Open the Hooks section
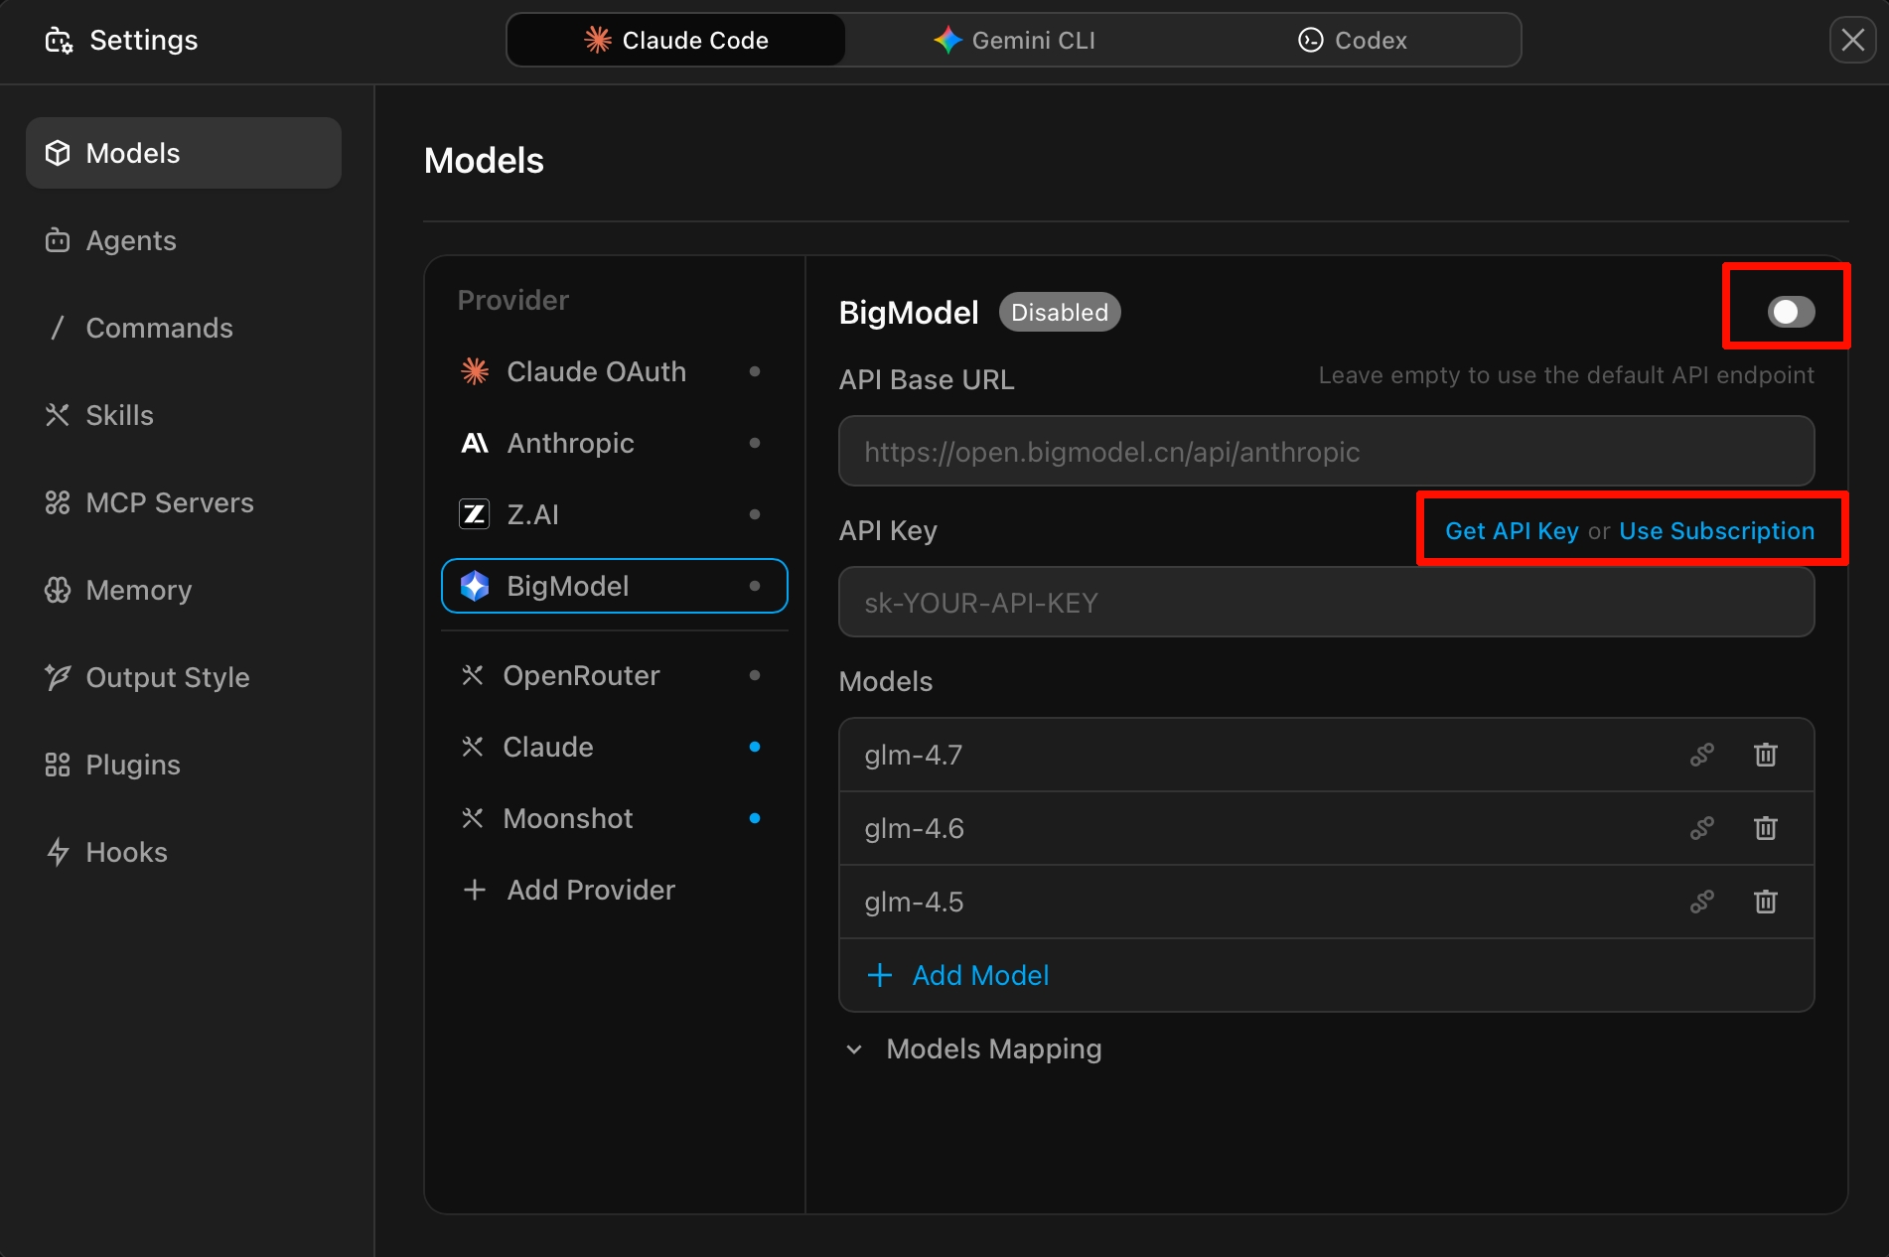The width and height of the screenshot is (1889, 1257). [x=126, y=852]
